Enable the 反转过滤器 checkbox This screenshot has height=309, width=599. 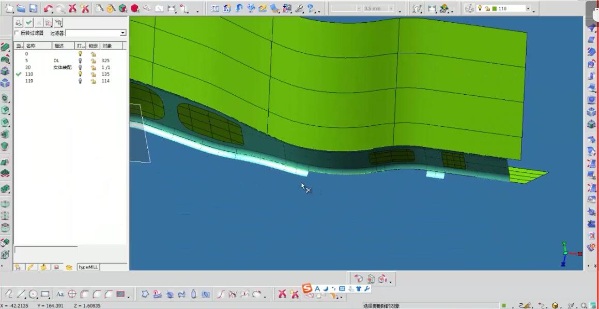(x=17, y=33)
